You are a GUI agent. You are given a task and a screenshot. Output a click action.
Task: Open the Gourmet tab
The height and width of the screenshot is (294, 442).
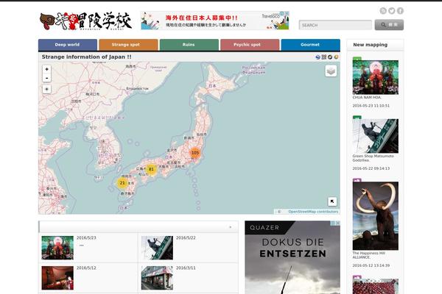(310, 45)
